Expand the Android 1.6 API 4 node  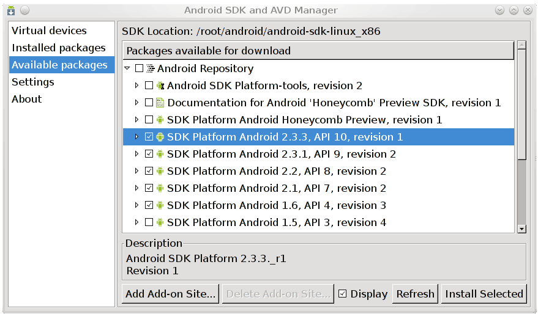click(x=137, y=205)
